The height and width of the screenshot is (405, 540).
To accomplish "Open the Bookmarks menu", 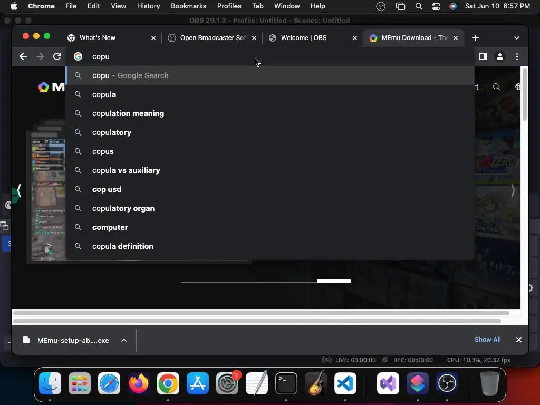I will pos(188,6).
